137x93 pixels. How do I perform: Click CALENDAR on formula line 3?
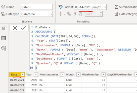point(42,36)
